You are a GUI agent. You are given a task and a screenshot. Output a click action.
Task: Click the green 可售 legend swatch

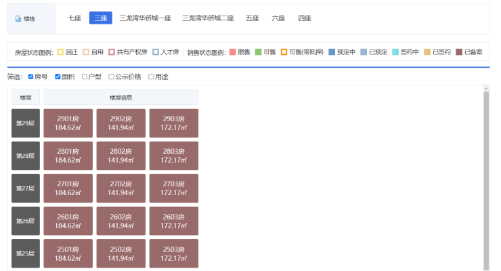[x=258, y=52]
